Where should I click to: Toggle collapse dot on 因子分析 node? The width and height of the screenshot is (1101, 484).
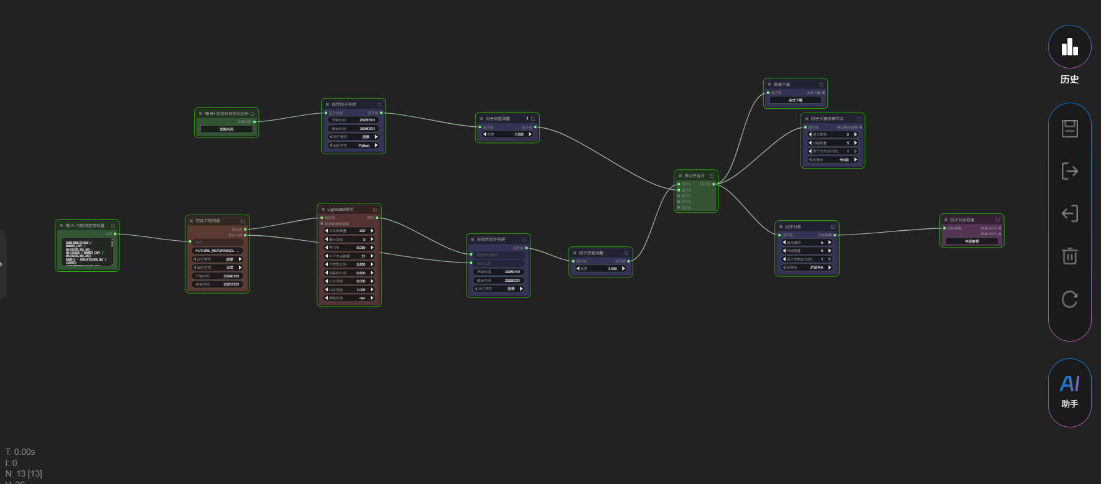(x=781, y=227)
